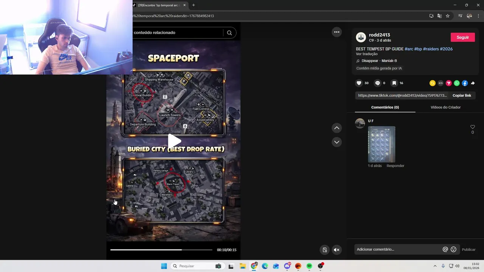484x272 pixels.
Task: Open Task View from taskbar
Action: [x=231, y=266]
